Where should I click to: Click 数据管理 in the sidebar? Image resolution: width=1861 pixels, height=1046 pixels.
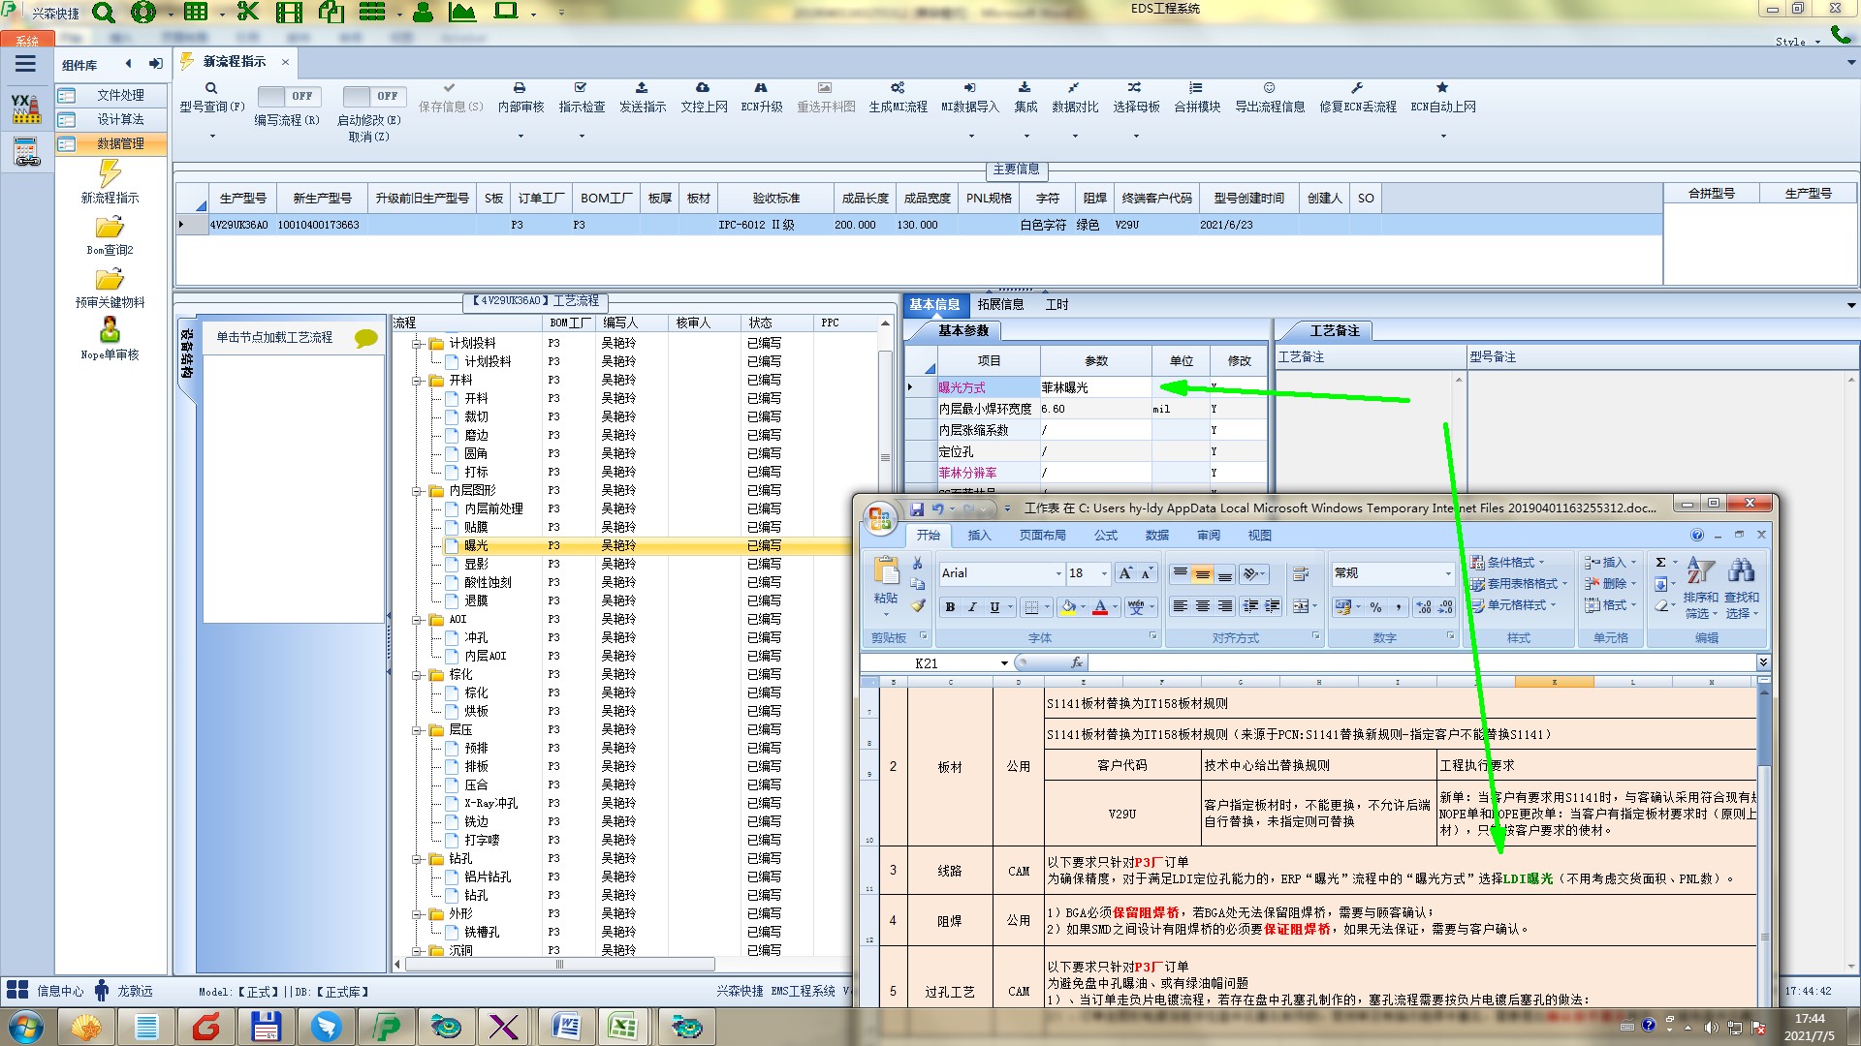120,143
